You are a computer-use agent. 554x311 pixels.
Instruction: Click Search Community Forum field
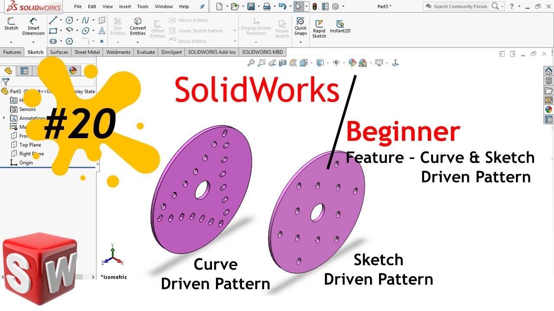(x=461, y=6)
